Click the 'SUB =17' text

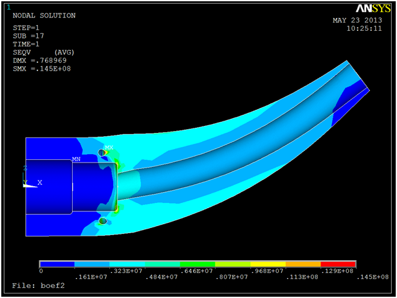coord(28,36)
